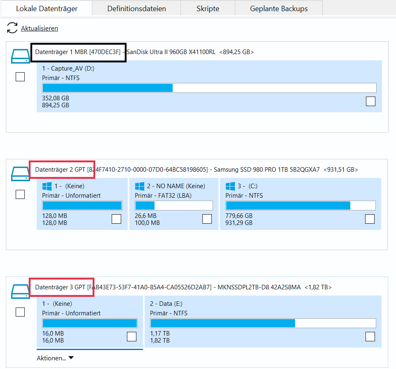The image size is (396, 369).
Task: Click the Aktualisieren link
Action: (x=40, y=28)
